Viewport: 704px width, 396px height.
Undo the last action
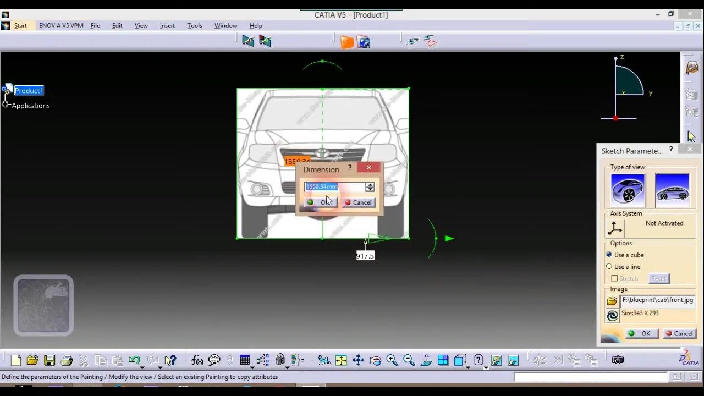pyautogui.click(x=134, y=360)
